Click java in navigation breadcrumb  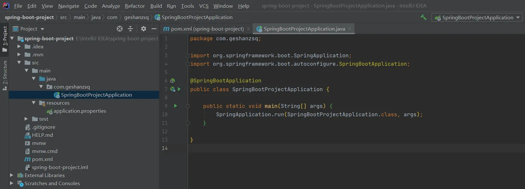point(96,17)
